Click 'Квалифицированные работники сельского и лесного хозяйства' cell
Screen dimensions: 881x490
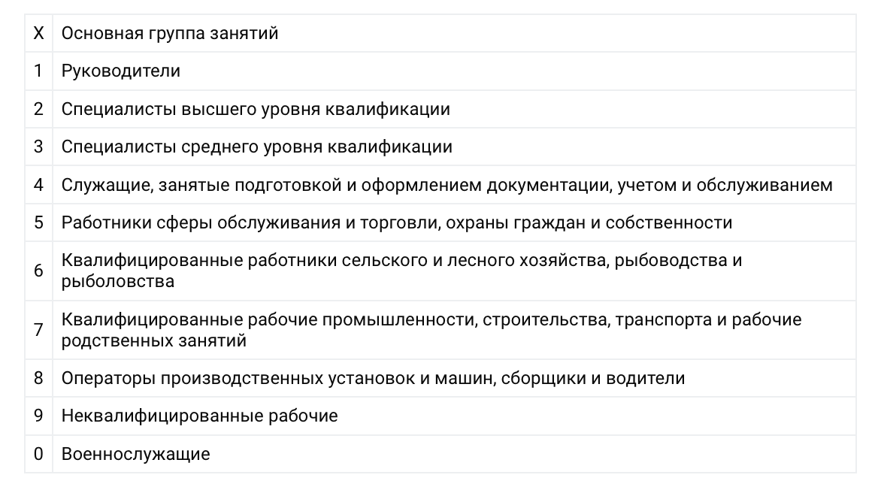[x=454, y=271]
